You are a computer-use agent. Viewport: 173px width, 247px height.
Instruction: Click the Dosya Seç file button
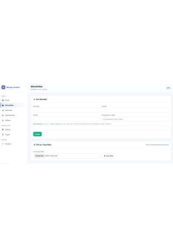(39, 156)
